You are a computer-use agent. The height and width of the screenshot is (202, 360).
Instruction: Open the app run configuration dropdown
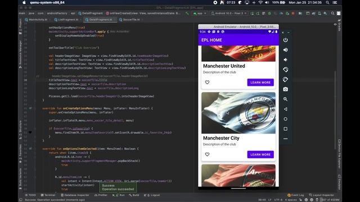(x=200, y=13)
